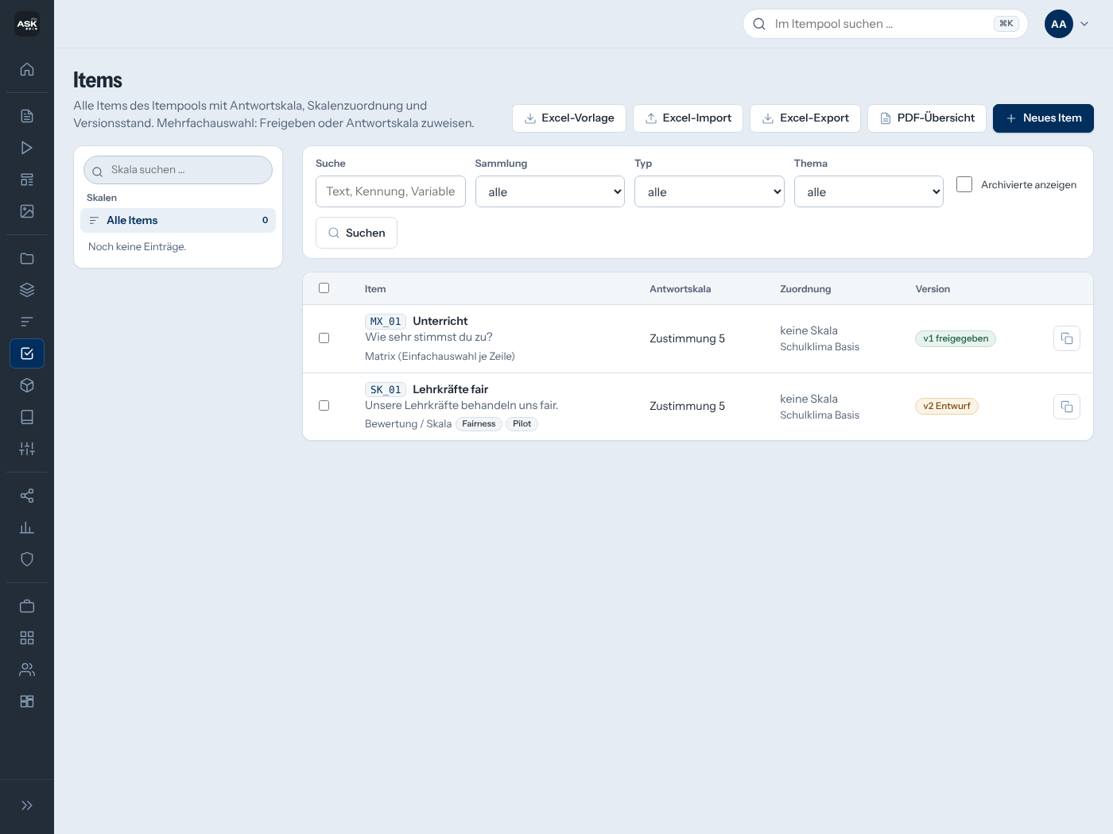1113x834 pixels.
Task: Focus the Im Itempool suchen search field
Action: tap(886, 24)
